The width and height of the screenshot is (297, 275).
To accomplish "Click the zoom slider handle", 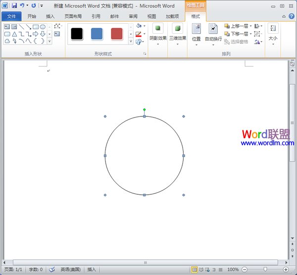I will point(265,270).
